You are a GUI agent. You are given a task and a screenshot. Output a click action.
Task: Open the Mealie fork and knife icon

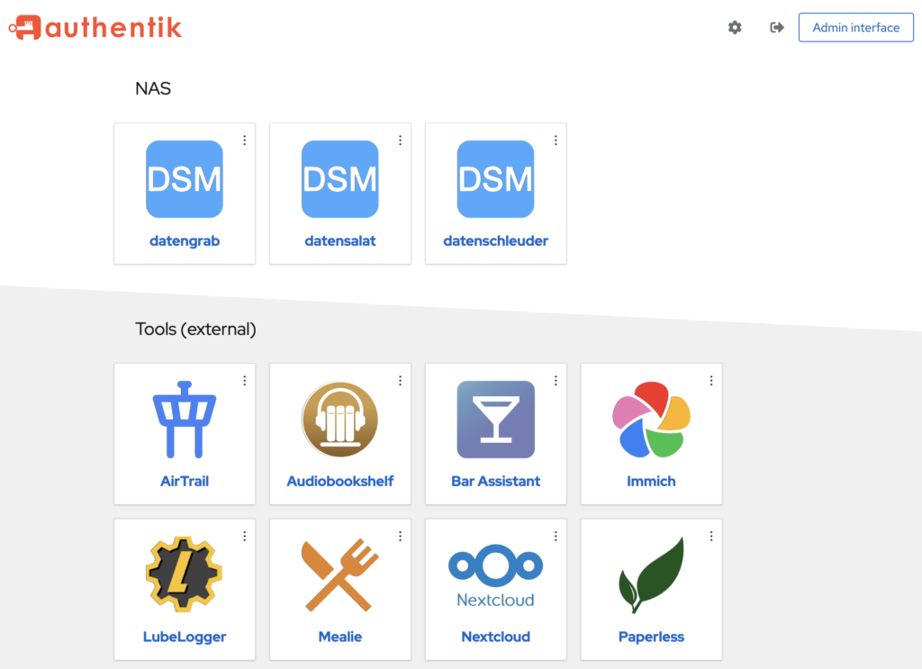pos(339,574)
